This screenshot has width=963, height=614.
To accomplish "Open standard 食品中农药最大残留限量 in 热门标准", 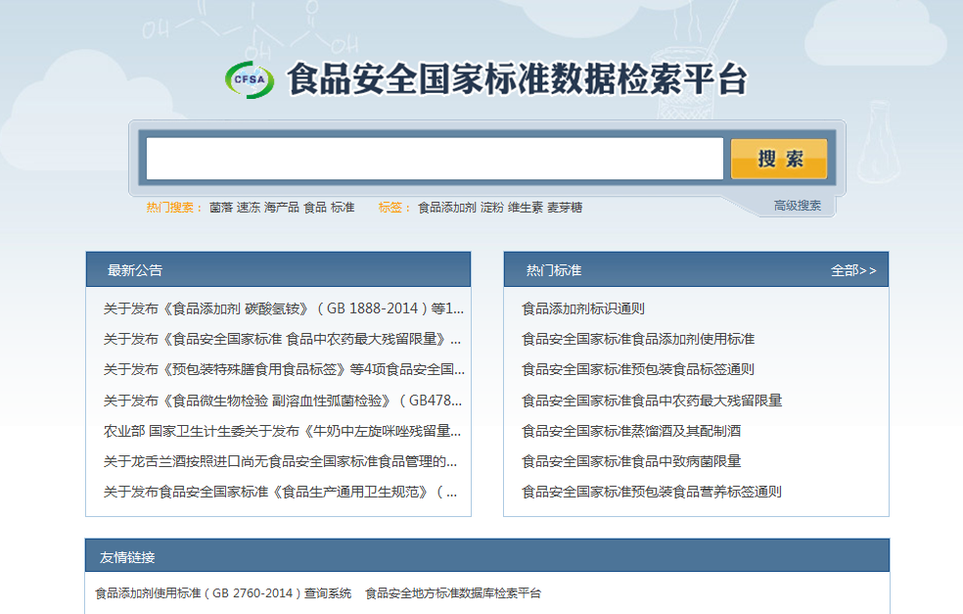I will pos(652,401).
